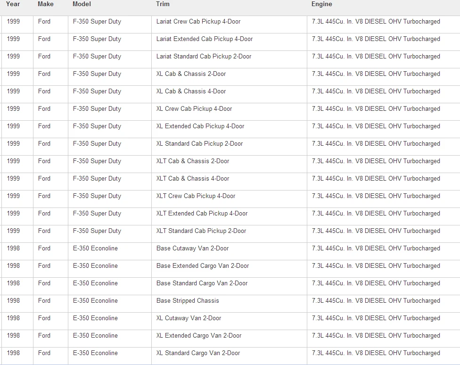Select XL Cab & Chassis 4-Door trim
Image resolution: width=460 pixels, height=365 pixels.
pos(191,91)
